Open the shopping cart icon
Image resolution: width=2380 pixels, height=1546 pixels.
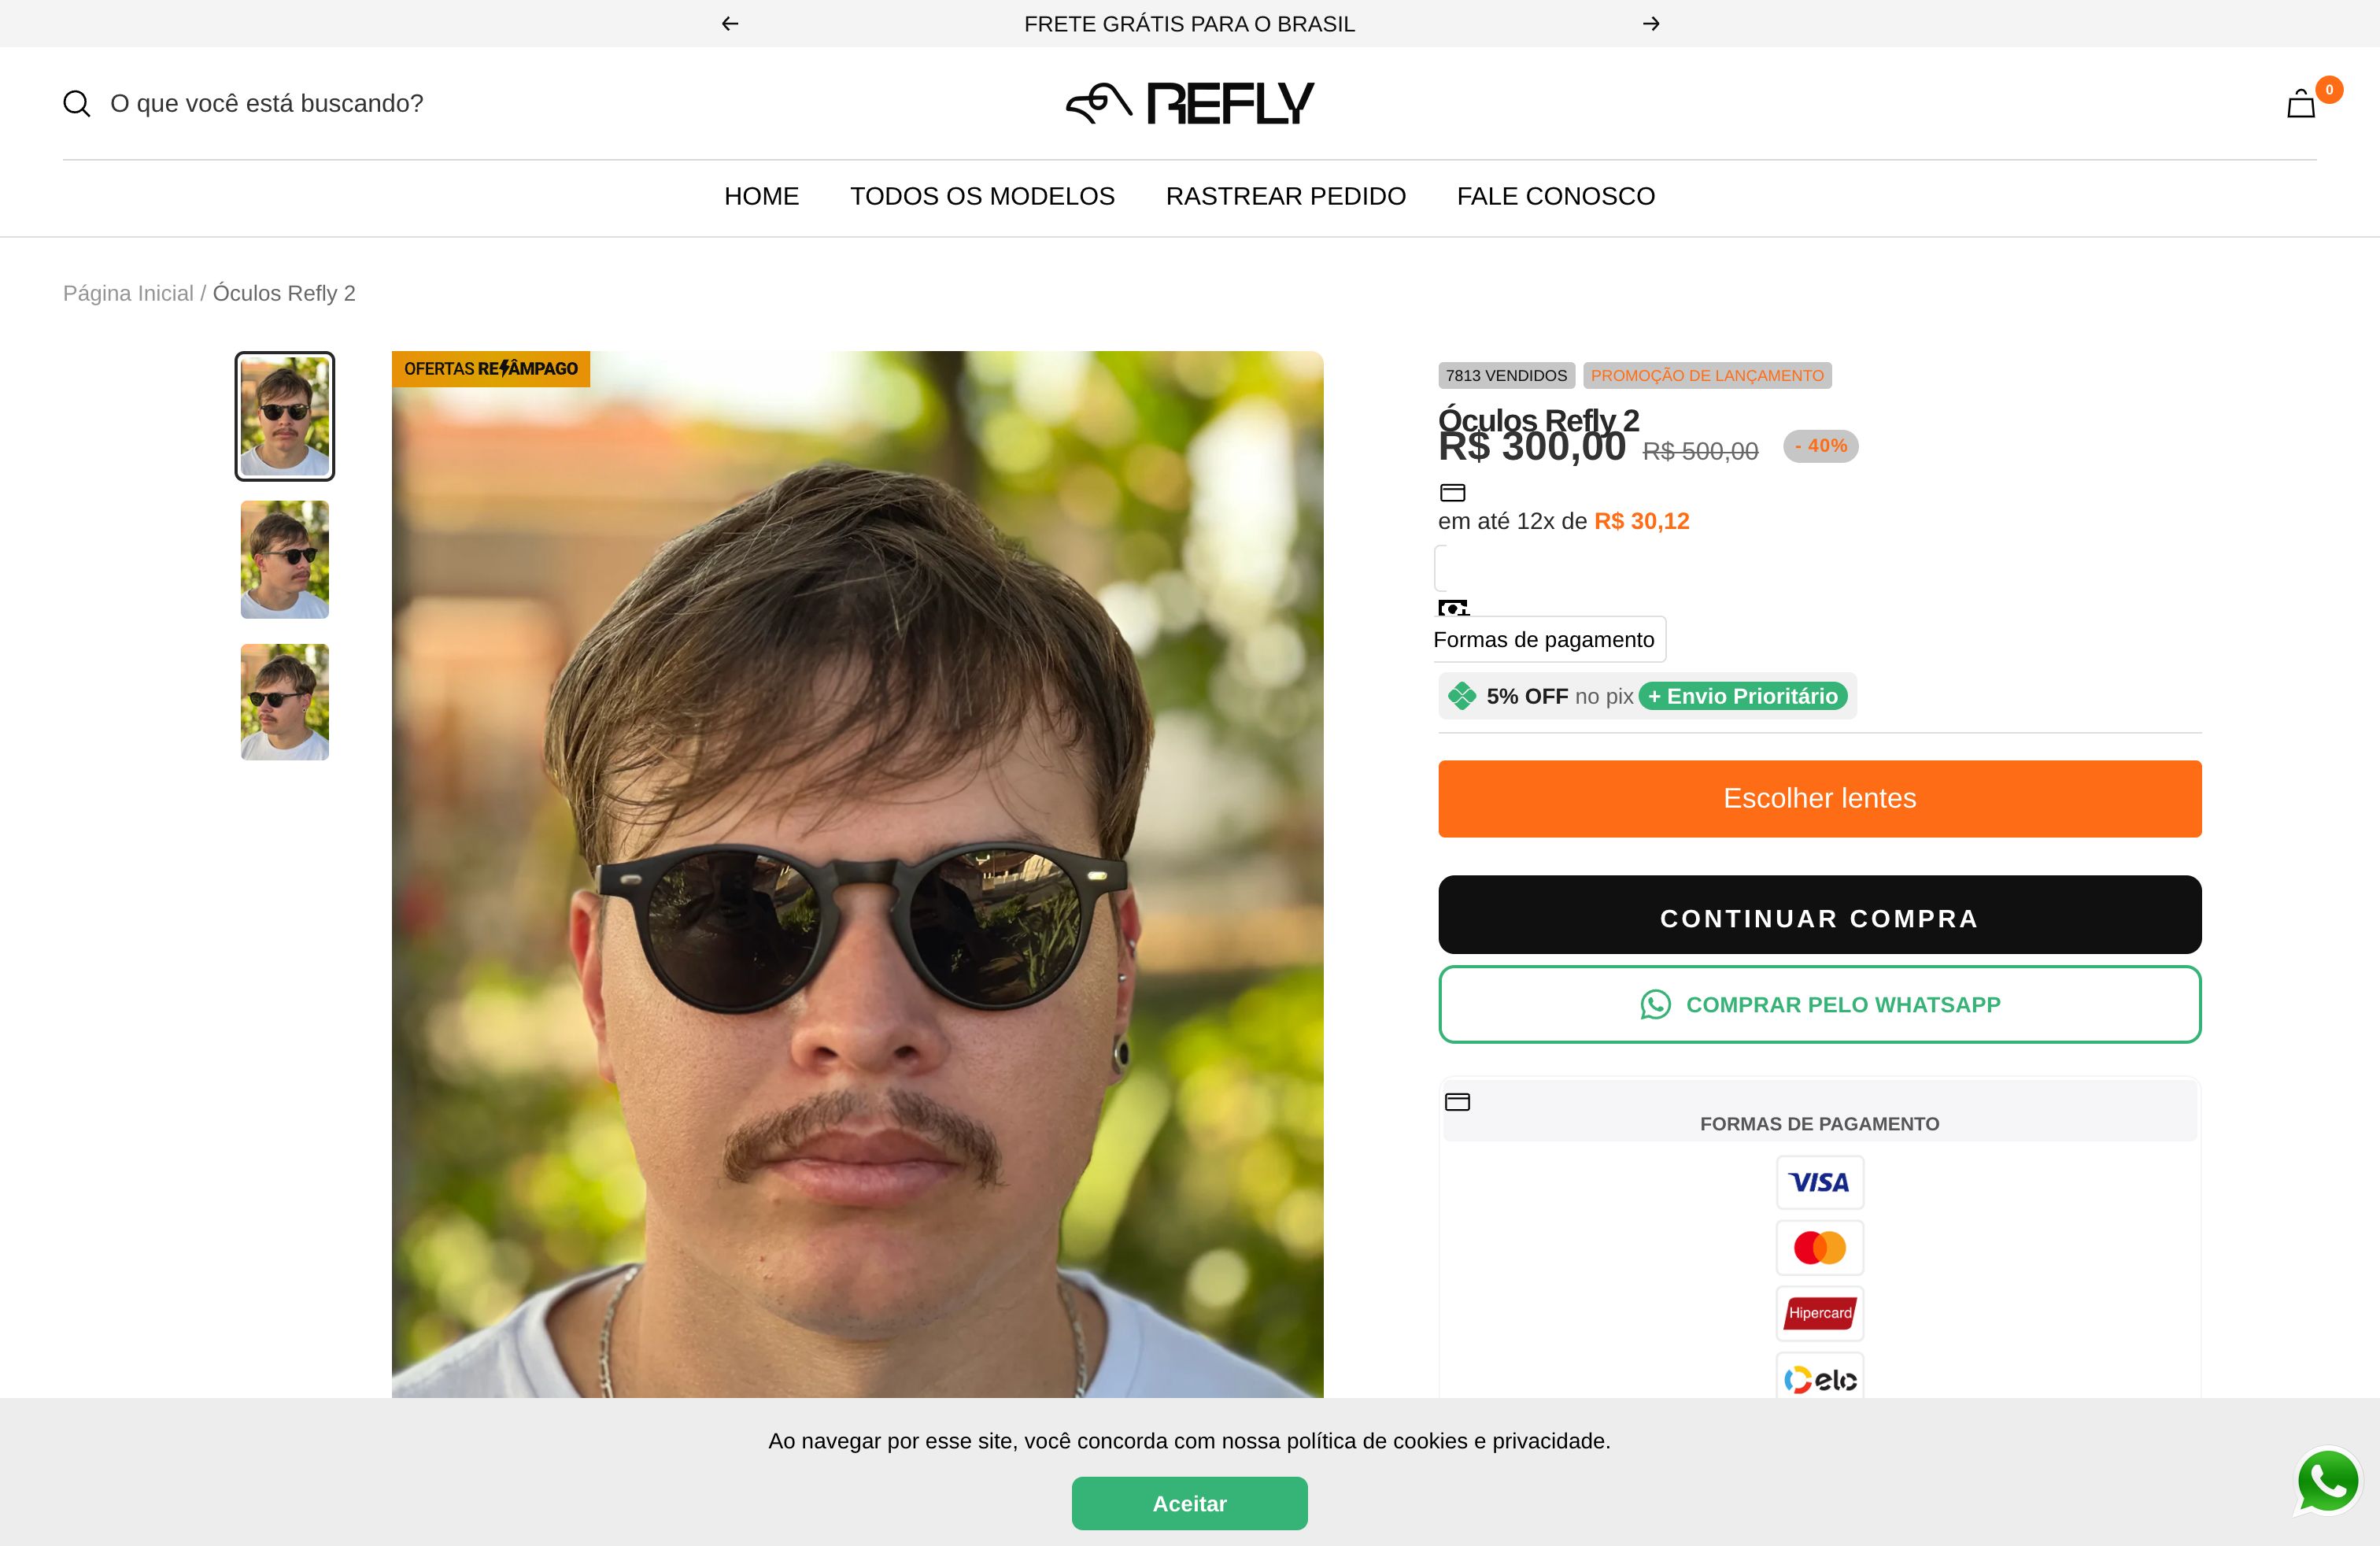pyautogui.click(x=2301, y=103)
